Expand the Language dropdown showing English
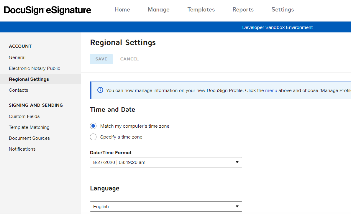Viewport: 351px width, 214px height. click(166, 207)
